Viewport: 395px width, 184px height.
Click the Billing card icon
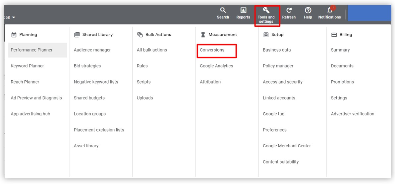tap(334, 35)
